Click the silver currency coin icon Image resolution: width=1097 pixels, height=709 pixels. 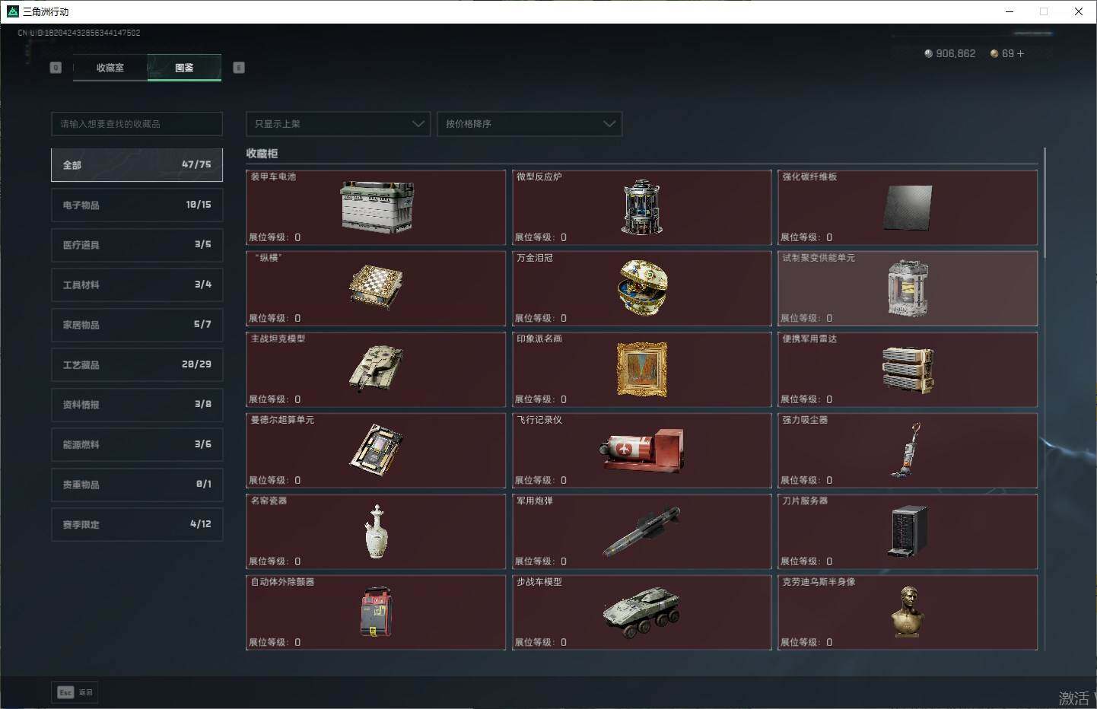pos(928,54)
